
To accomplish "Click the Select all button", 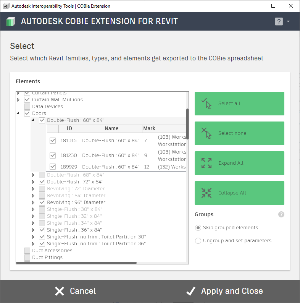I will click(x=239, y=104).
